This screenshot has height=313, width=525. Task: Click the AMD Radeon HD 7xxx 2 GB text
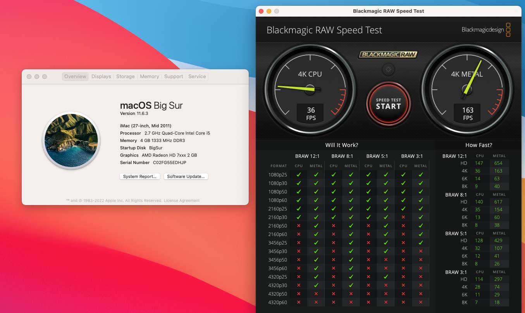169,155
